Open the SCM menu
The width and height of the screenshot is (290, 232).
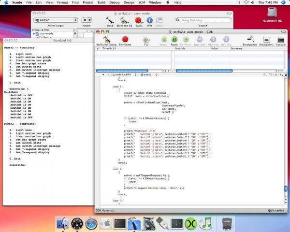pos(142,2)
